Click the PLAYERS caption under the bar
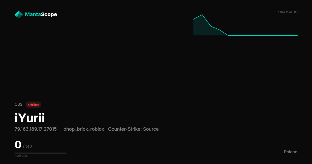This screenshot has width=312, height=164. 21,156
